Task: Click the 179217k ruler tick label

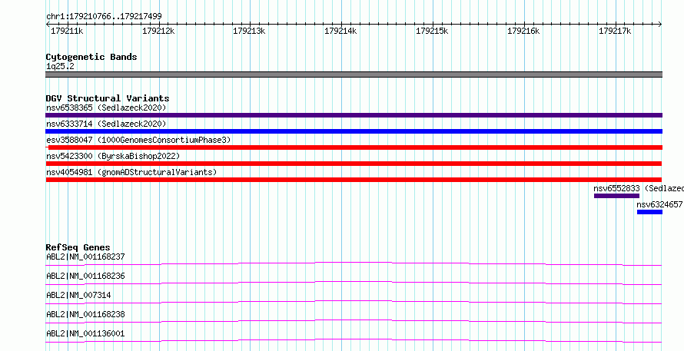Action: 615,31
